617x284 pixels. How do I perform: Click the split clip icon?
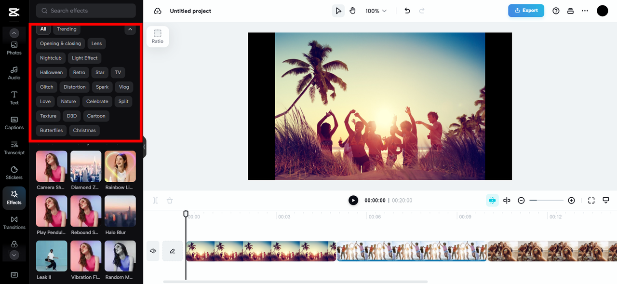pos(507,201)
